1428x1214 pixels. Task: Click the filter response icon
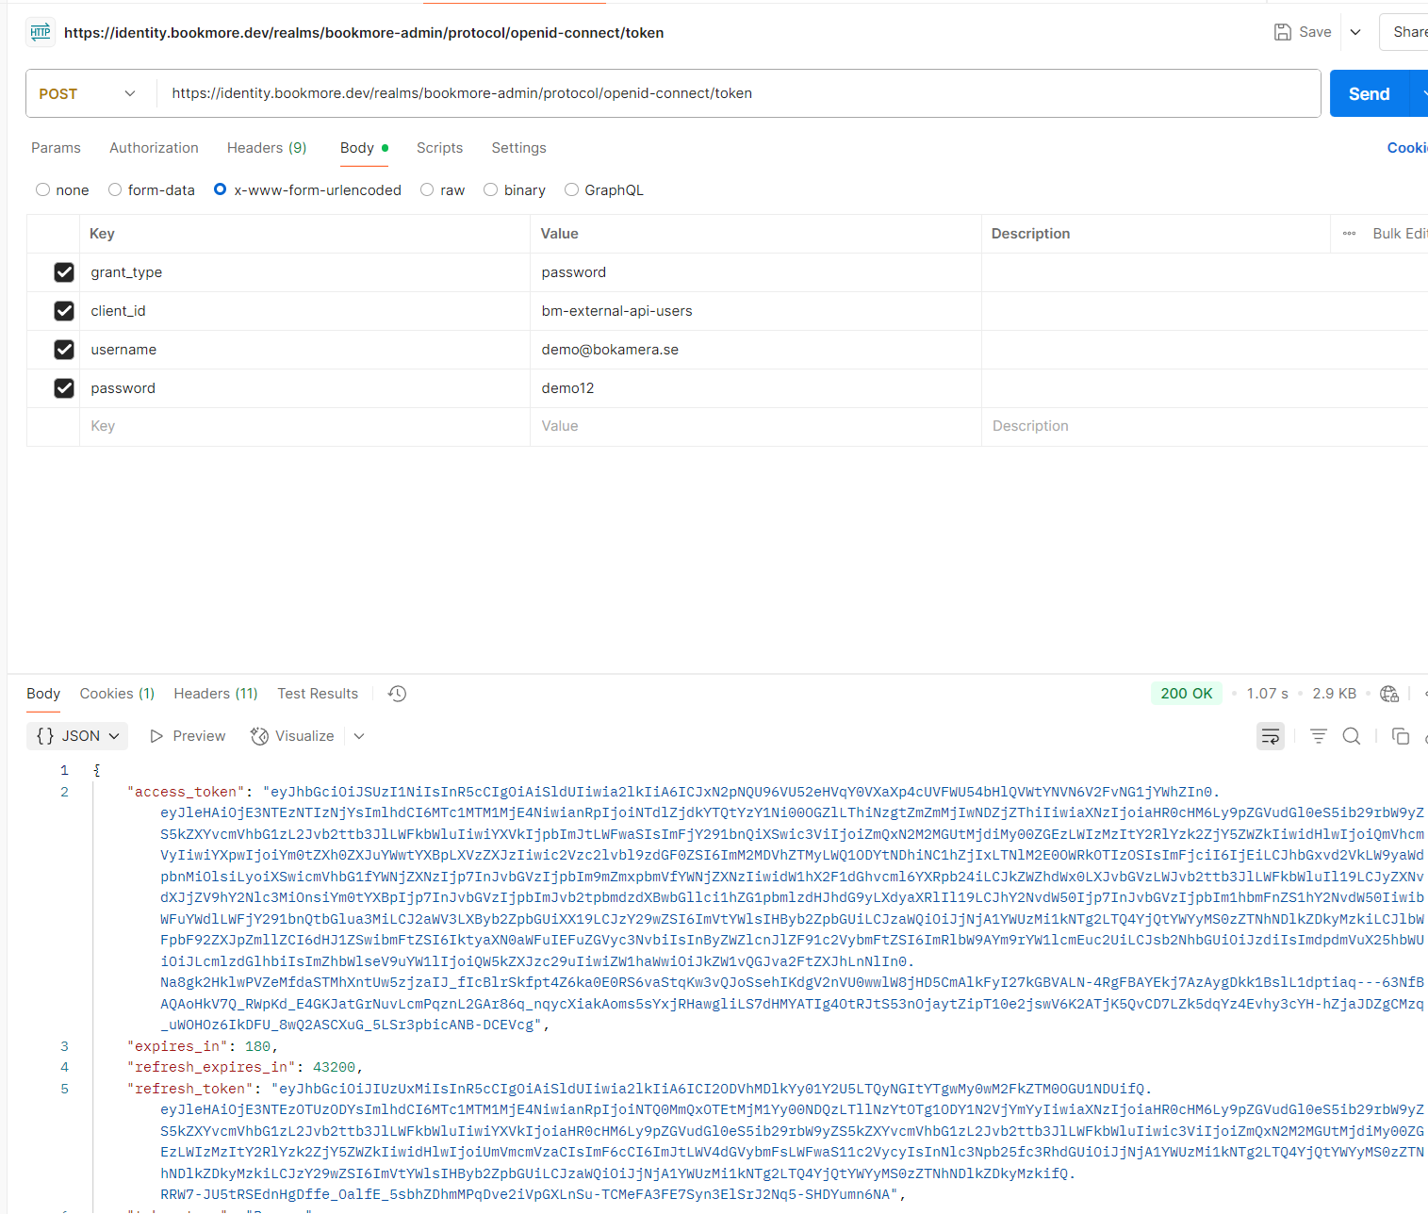pyautogui.click(x=1319, y=736)
